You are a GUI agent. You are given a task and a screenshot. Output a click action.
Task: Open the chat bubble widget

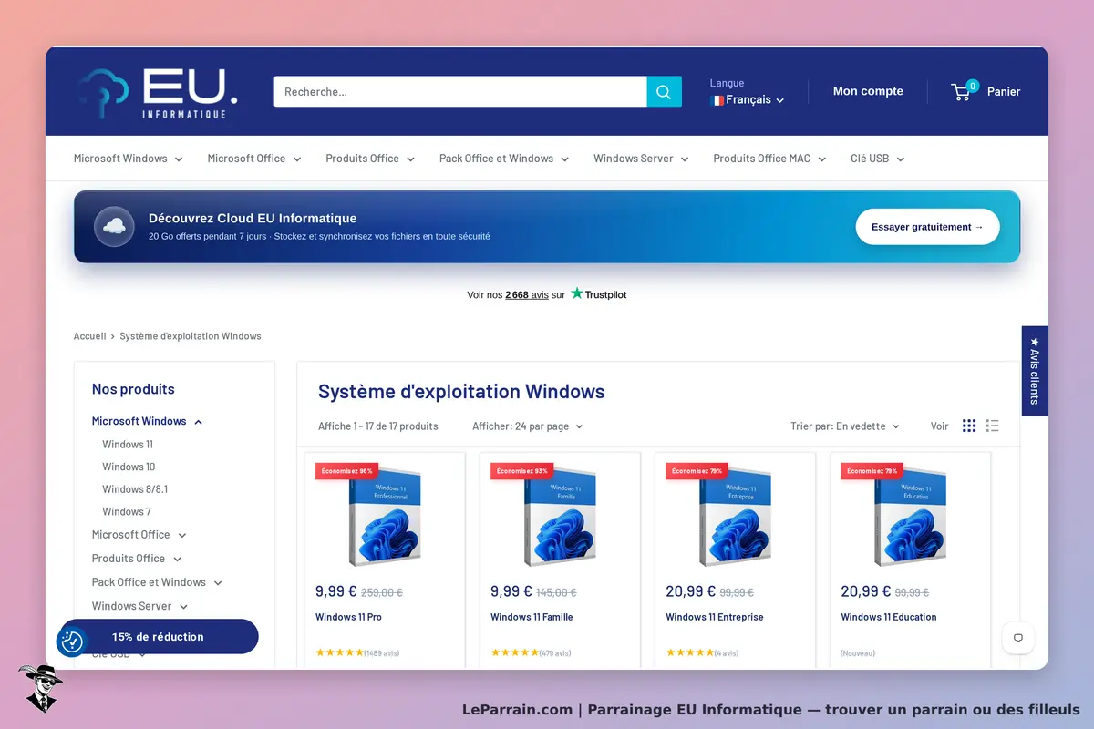coord(1018,638)
